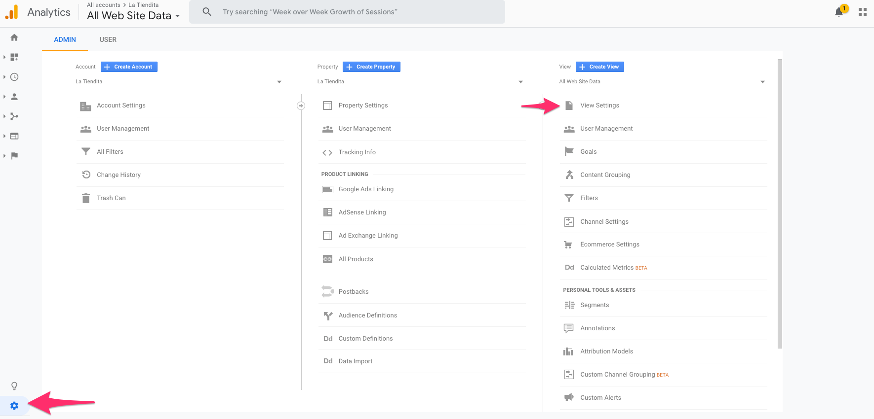
Task: Click the Home icon in left sidebar
Action: (x=14, y=37)
